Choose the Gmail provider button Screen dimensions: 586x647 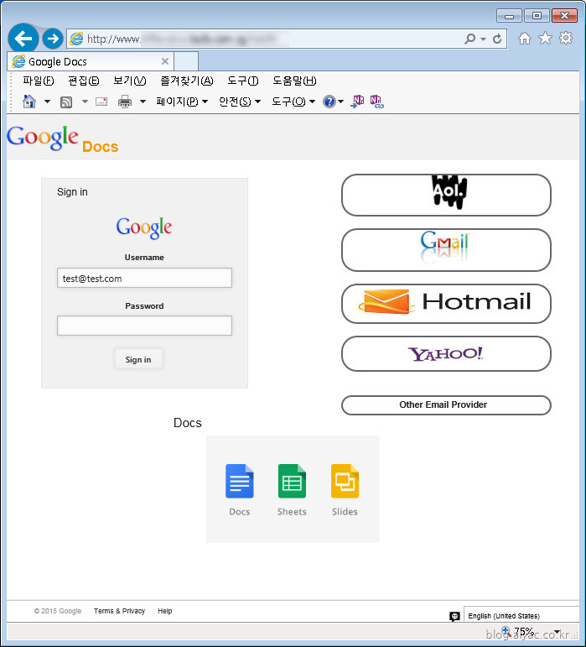click(x=446, y=250)
